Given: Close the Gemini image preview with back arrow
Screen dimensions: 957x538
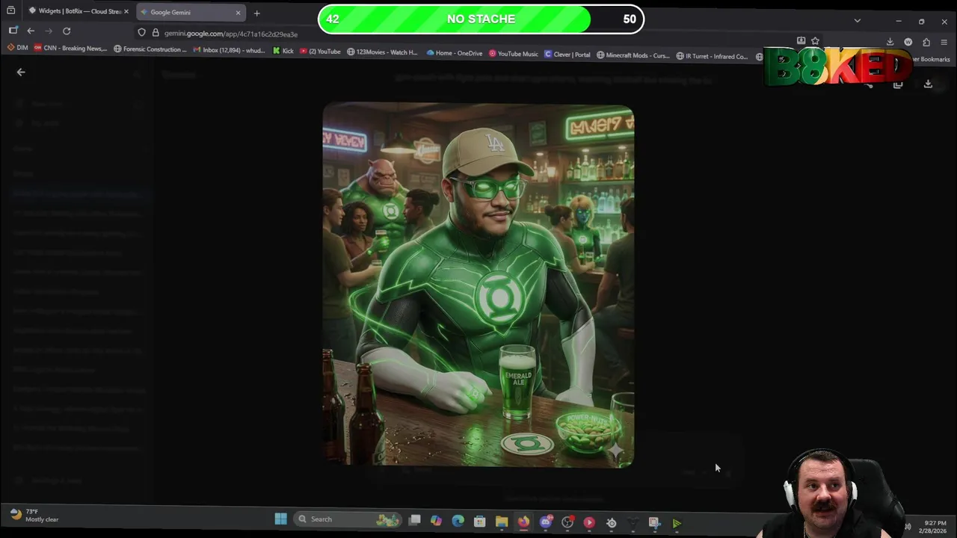Looking at the screenshot, I should coord(21,72).
